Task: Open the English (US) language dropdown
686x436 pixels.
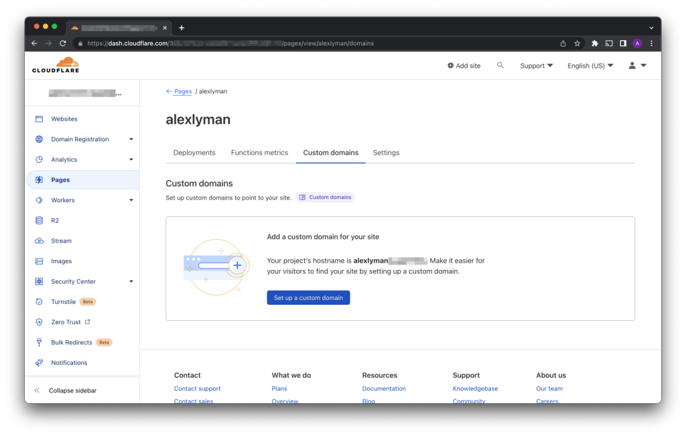Action: coord(590,66)
